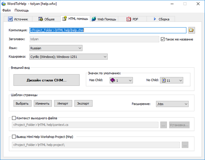Click the page icon in No Child

point(163,80)
